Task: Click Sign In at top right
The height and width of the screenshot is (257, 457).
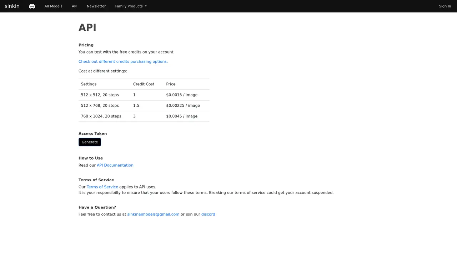Action: click(445, 6)
